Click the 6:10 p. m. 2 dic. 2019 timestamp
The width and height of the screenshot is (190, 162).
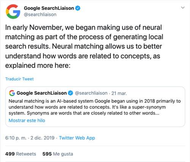[30, 138]
